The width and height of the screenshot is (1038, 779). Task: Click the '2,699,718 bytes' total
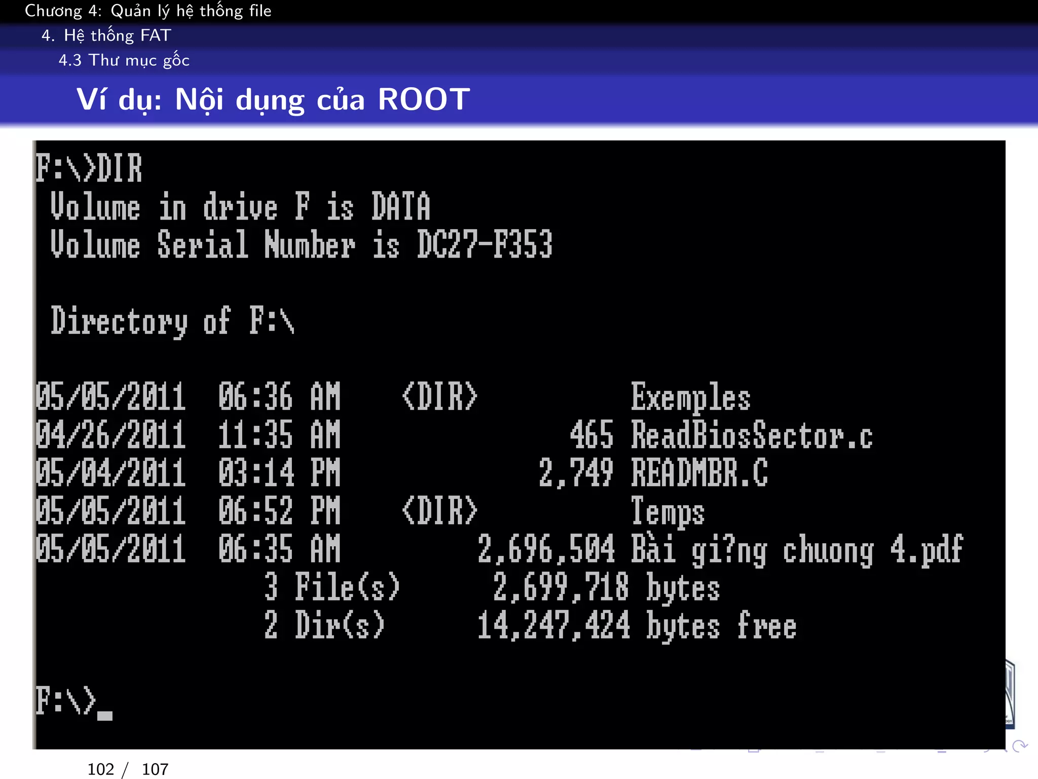(x=606, y=588)
